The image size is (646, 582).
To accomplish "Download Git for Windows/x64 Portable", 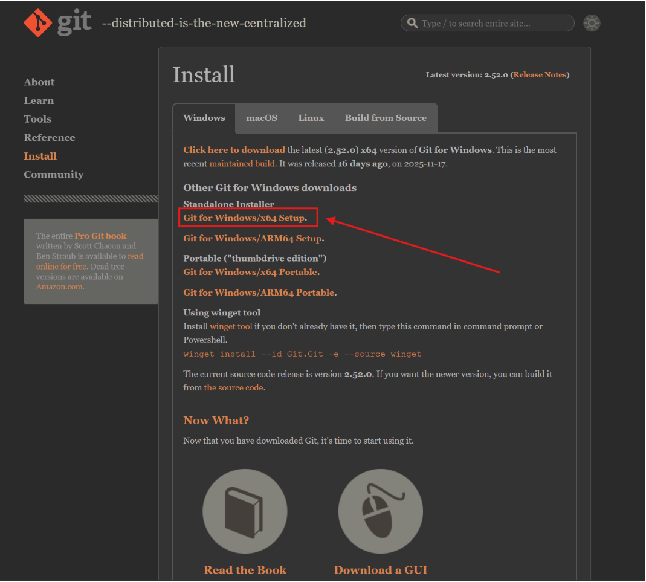I will coord(251,272).
